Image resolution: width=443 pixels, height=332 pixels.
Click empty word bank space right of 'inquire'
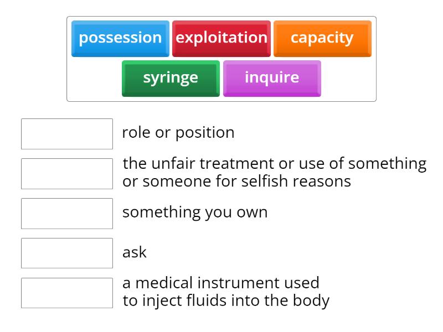[x=348, y=79]
